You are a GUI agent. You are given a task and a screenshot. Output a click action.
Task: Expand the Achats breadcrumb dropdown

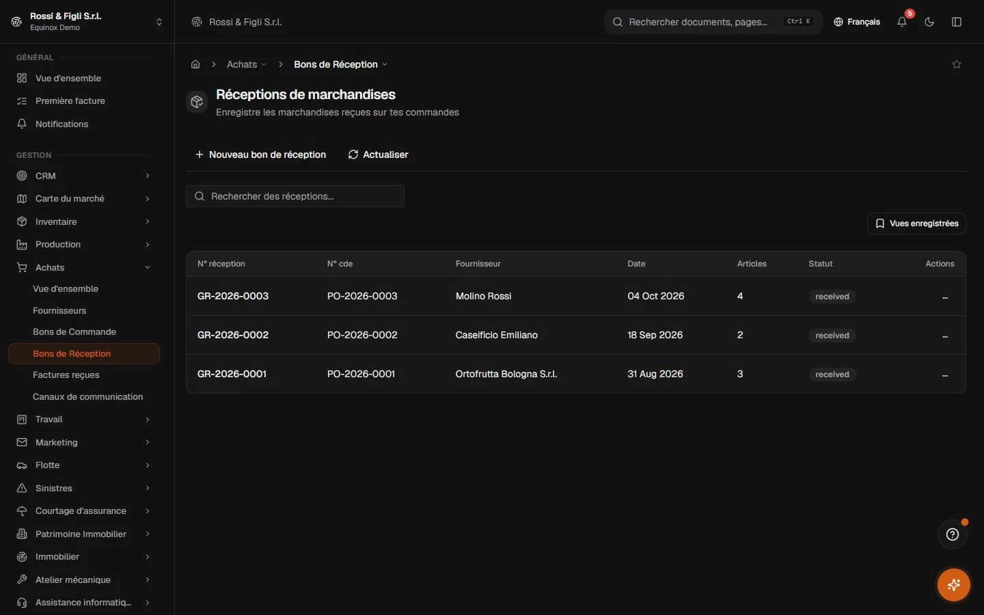[247, 64]
